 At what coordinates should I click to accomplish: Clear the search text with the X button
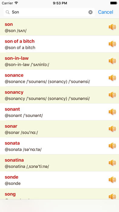click(90, 12)
